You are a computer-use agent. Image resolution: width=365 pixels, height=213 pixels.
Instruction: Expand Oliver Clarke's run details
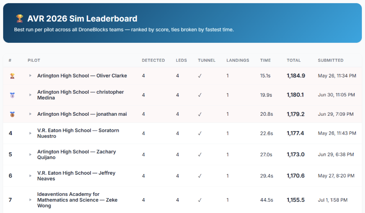tap(30, 76)
